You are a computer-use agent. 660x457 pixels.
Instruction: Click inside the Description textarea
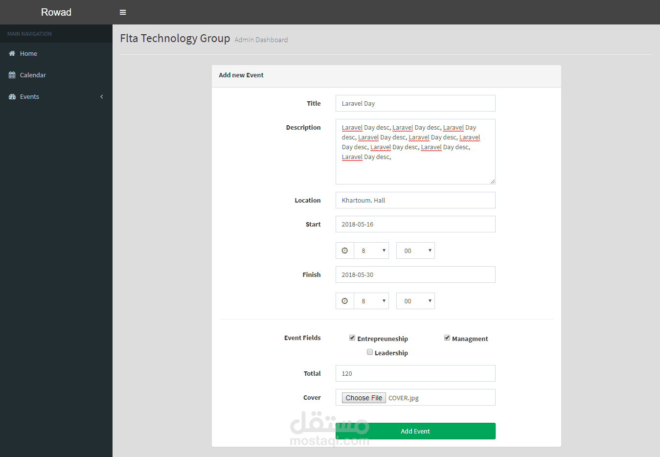tap(415, 152)
